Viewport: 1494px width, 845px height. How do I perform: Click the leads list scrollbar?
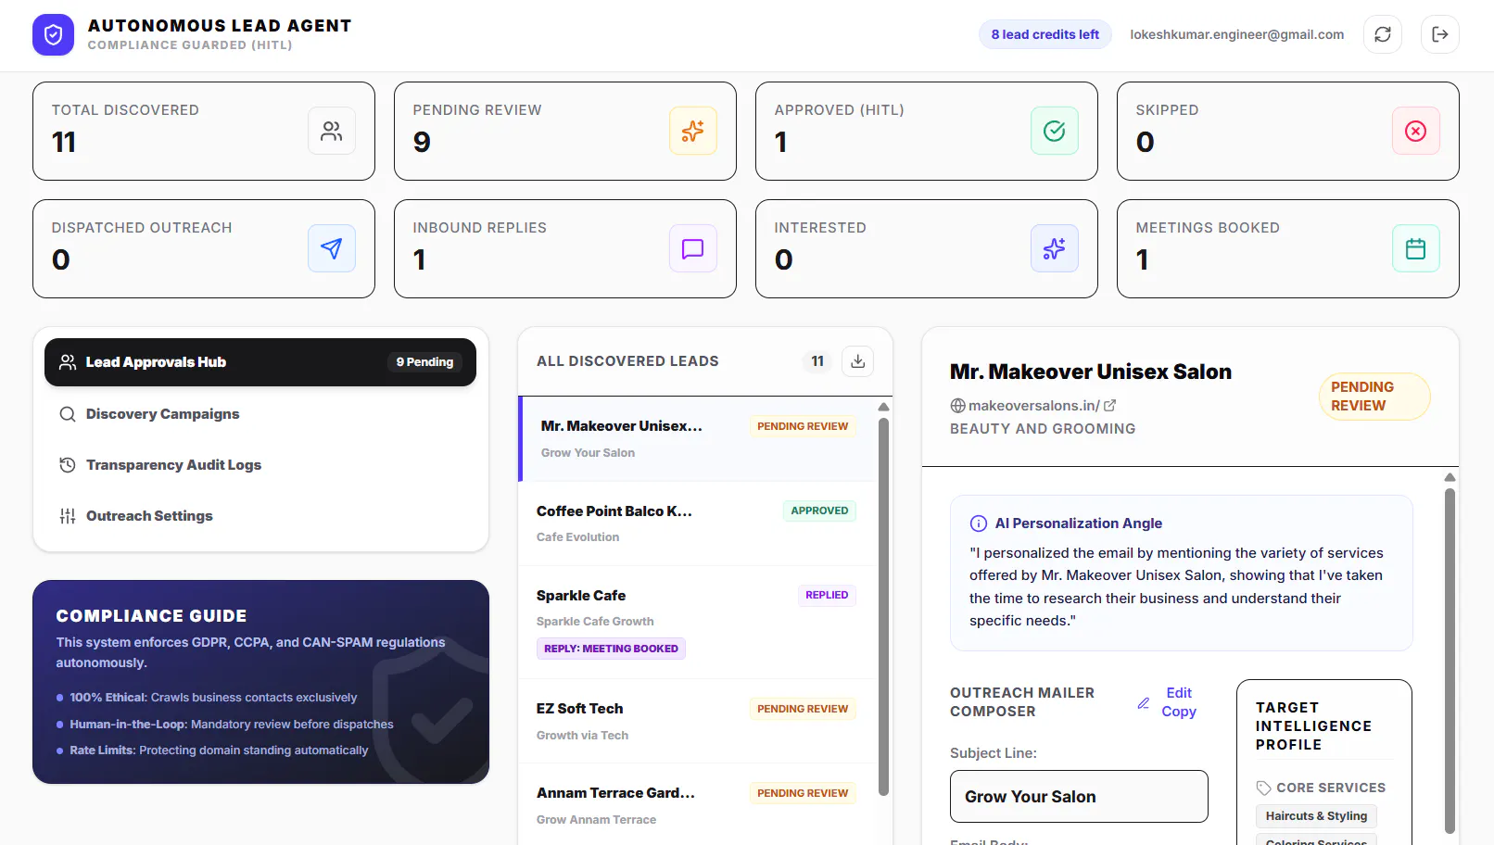[x=883, y=607]
